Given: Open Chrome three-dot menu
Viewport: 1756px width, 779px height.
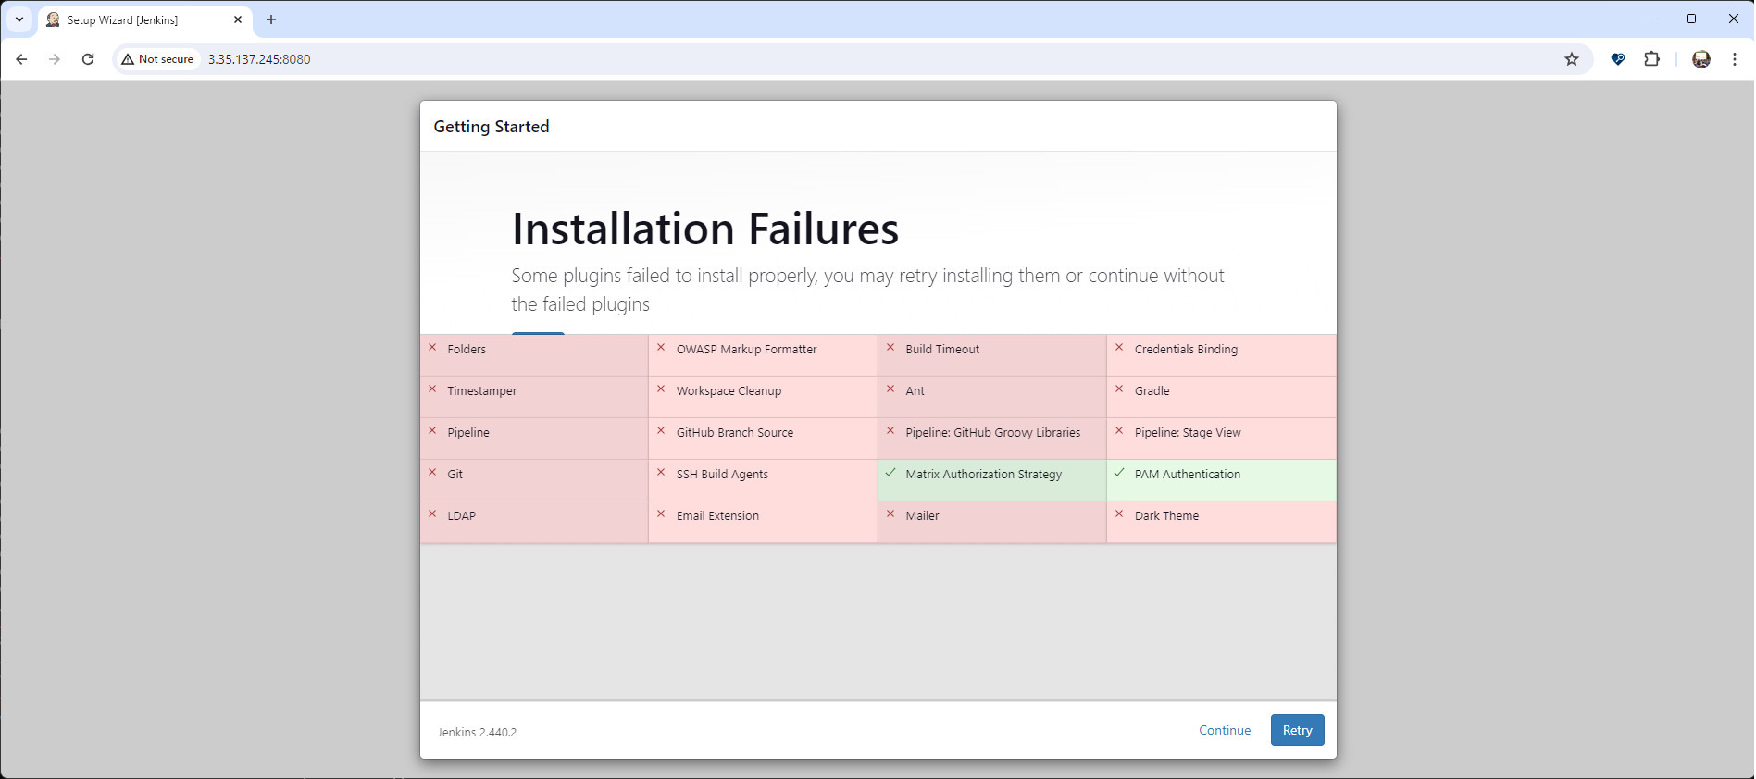Looking at the screenshot, I should coord(1735,59).
